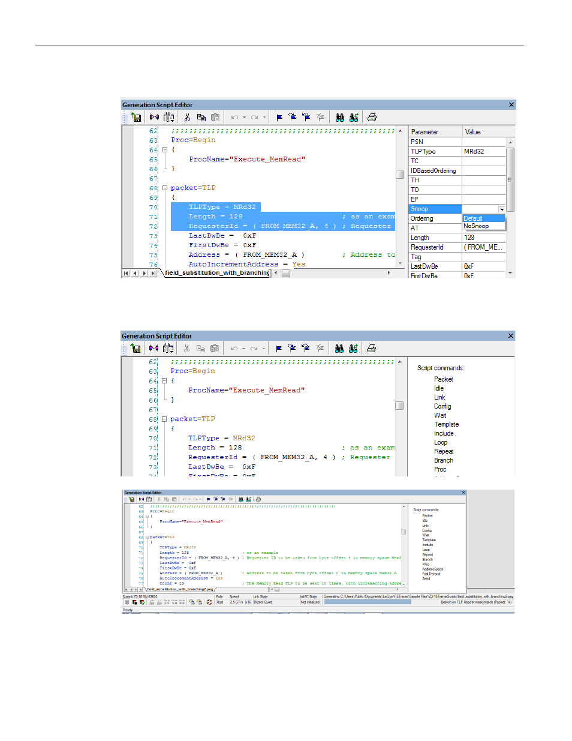This screenshot has width=572, height=741.
Task: Select NoSnoop in Snoop dropdown list
Action: [x=483, y=226]
